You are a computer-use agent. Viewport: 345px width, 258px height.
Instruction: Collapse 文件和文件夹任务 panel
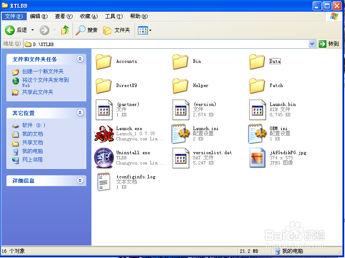[80, 59]
